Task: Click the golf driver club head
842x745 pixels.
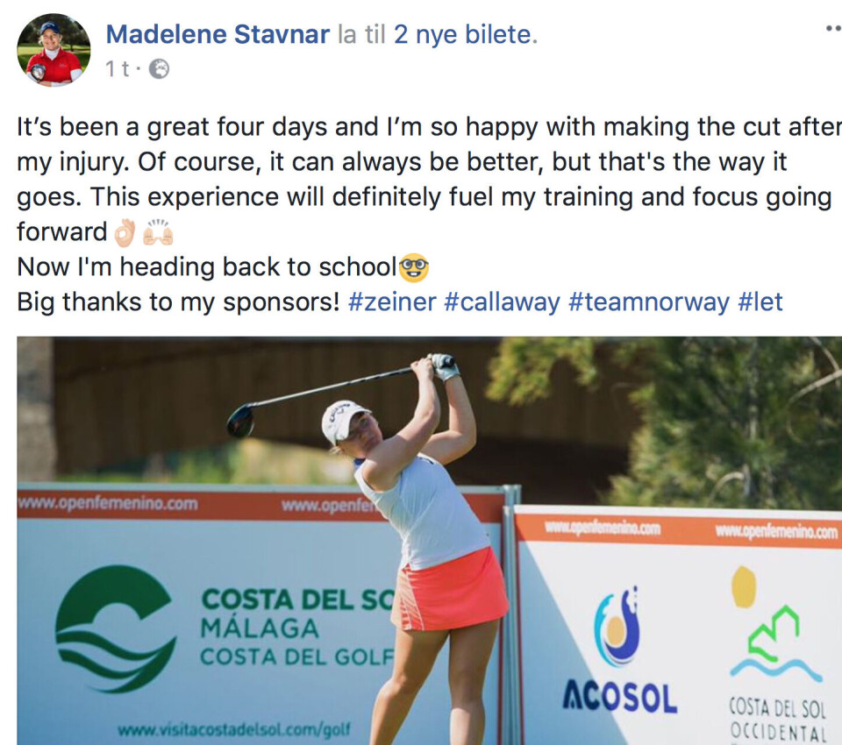Action: [240, 421]
